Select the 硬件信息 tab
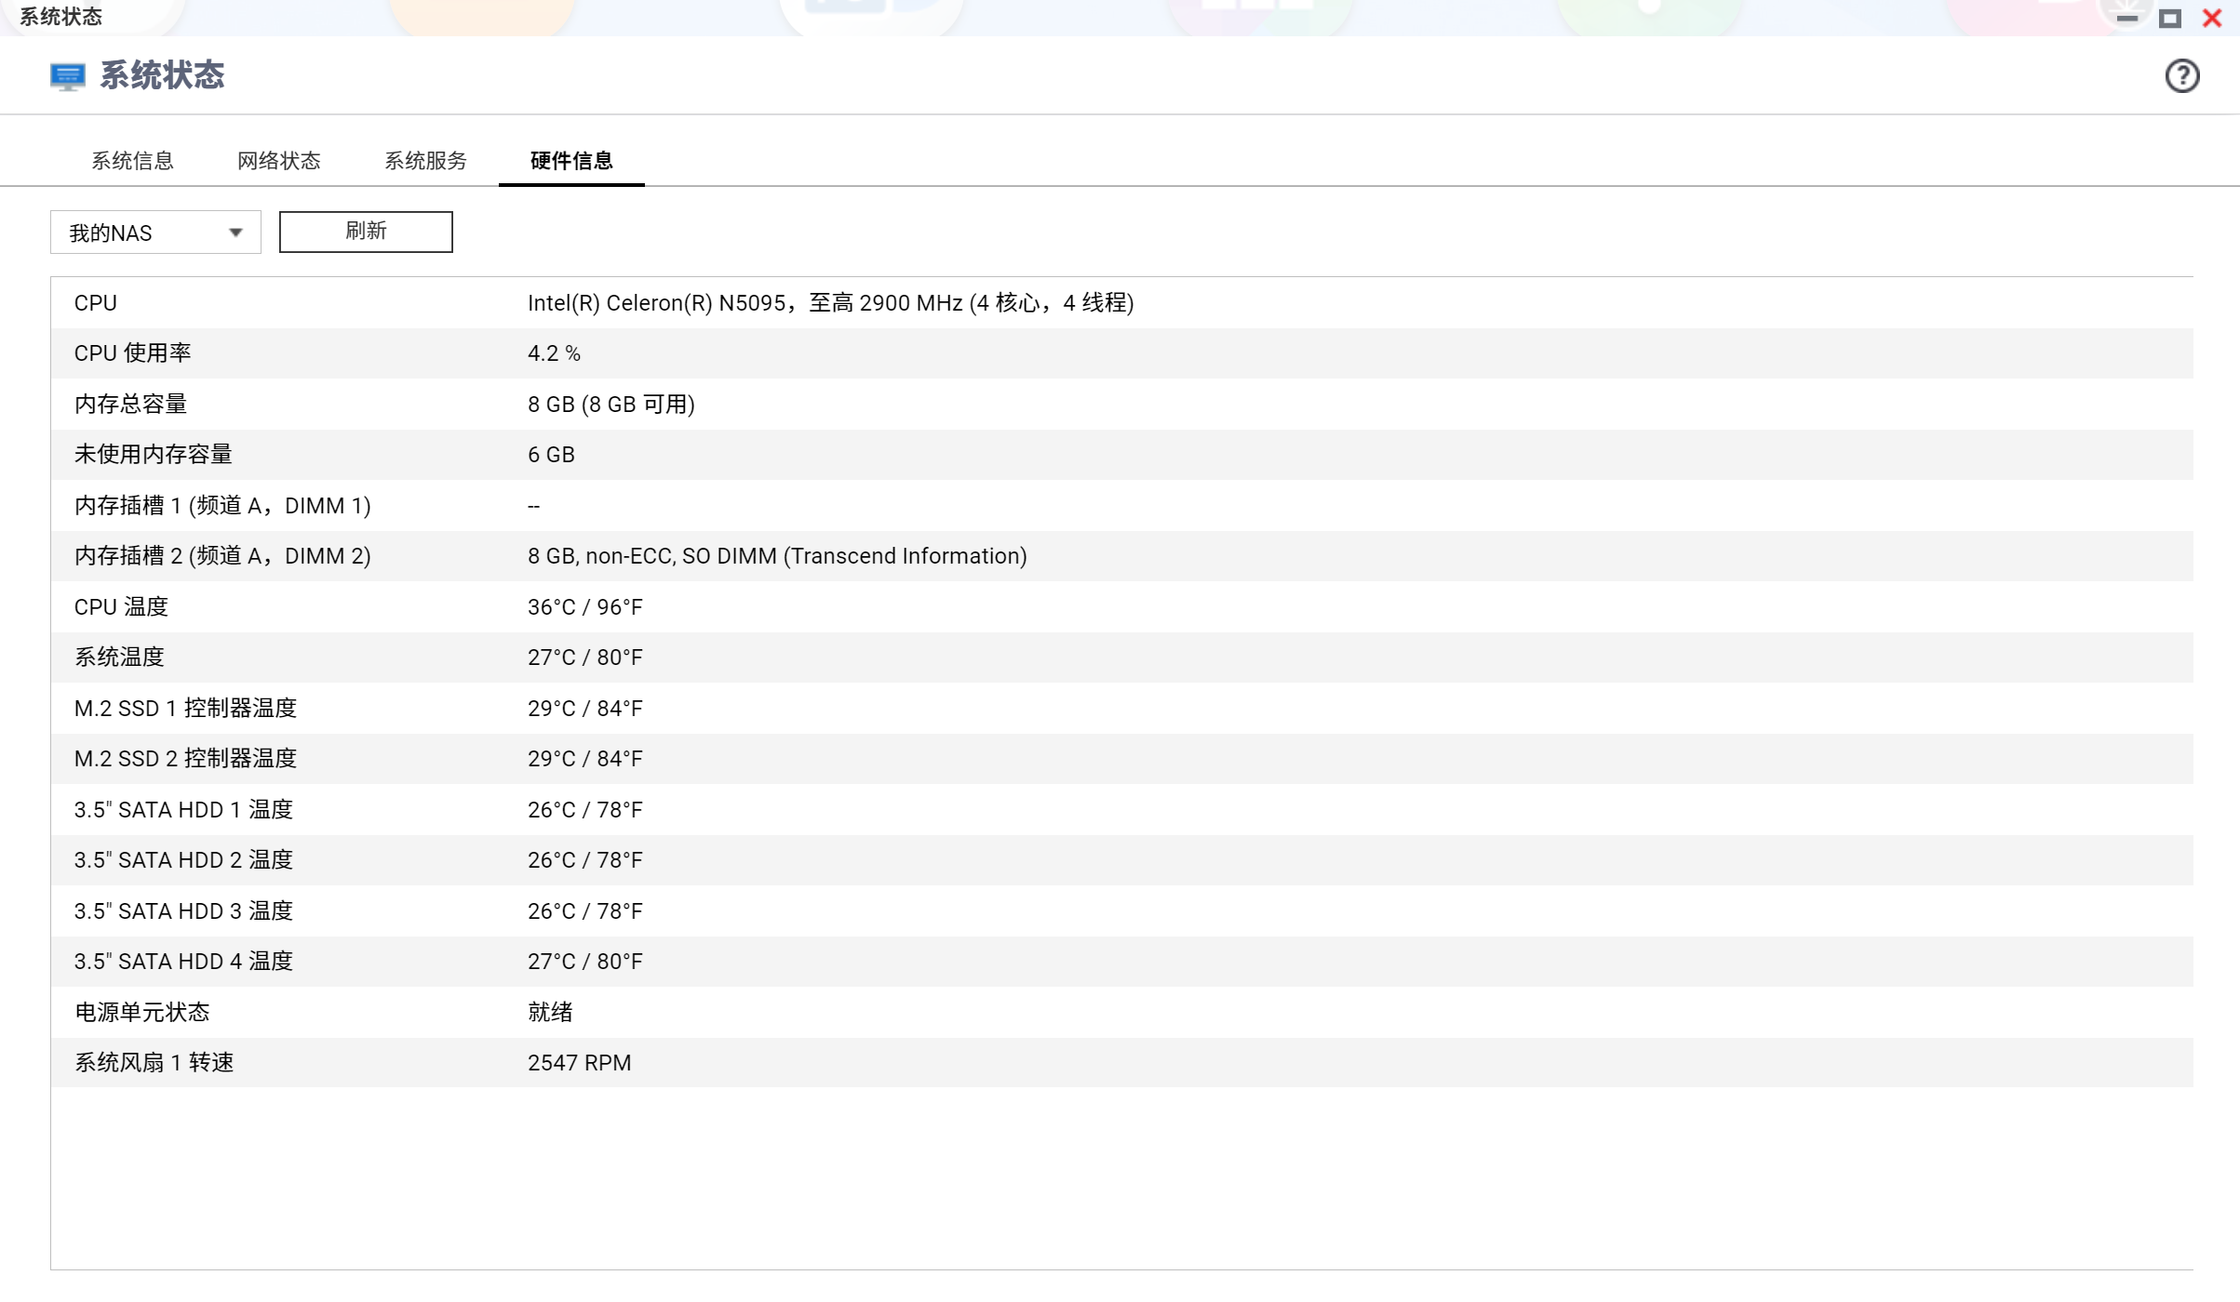The image size is (2240, 1302). pyautogui.click(x=570, y=161)
